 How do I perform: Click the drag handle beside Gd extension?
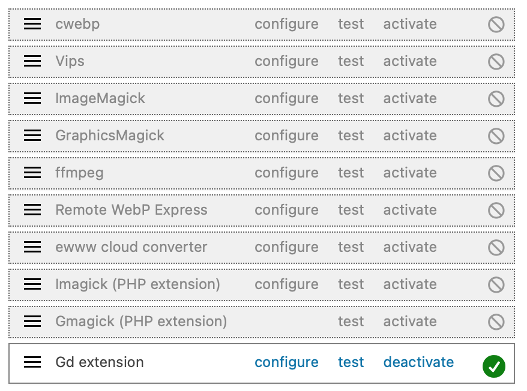coord(32,362)
